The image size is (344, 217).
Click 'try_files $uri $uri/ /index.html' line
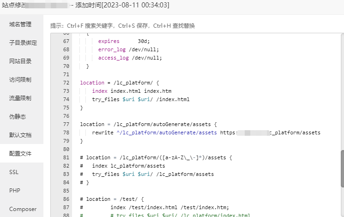141,99
